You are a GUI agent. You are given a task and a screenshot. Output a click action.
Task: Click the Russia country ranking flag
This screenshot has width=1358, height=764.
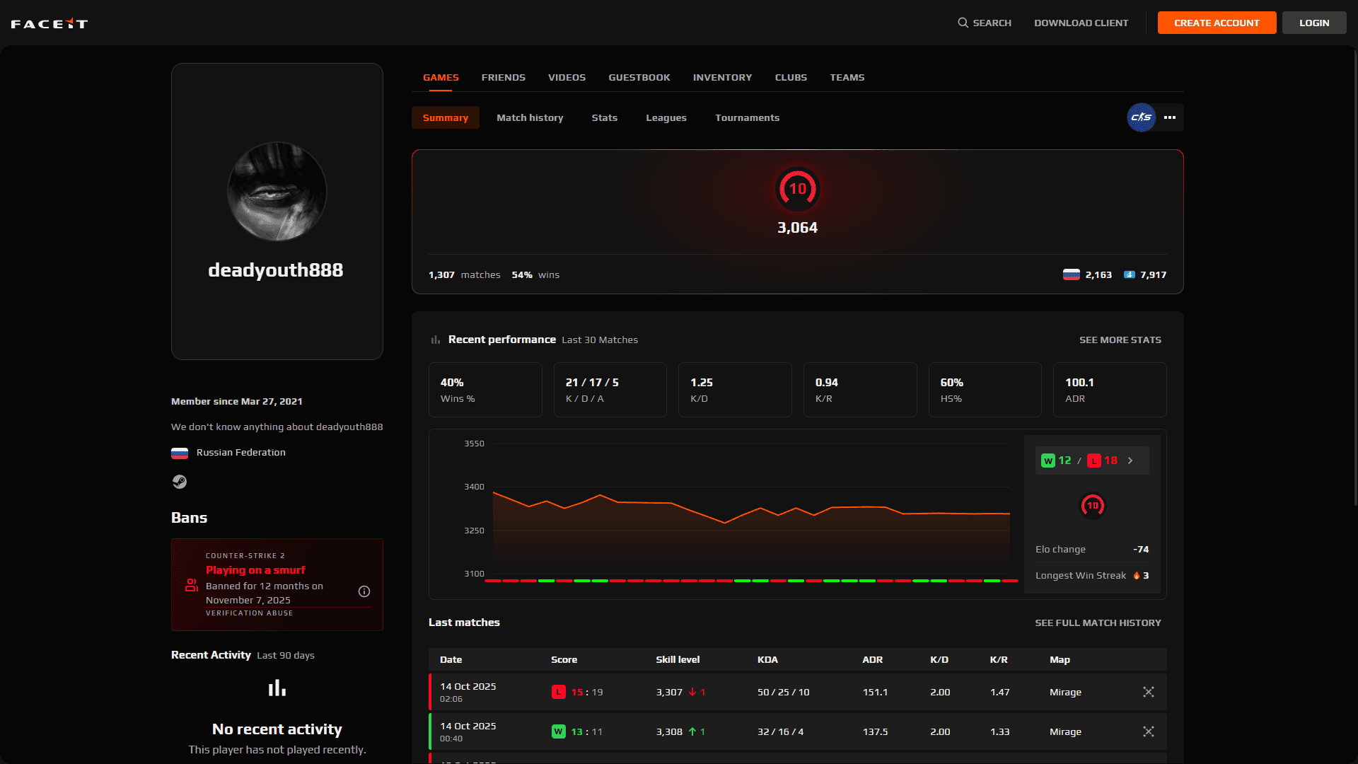click(x=1071, y=274)
